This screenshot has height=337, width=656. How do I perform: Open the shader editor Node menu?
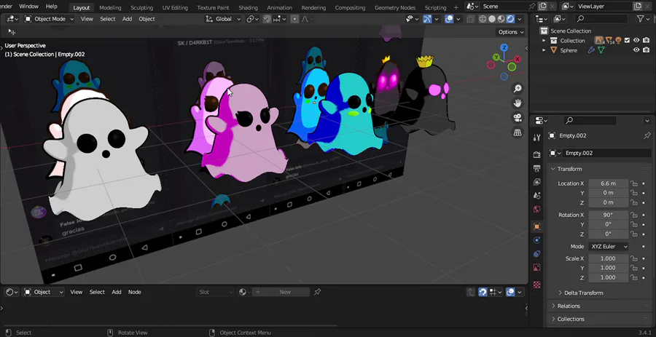(134, 292)
